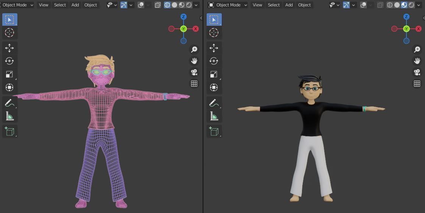Open Object menu in right viewport
The height and width of the screenshot is (213, 425).
tap(304, 5)
